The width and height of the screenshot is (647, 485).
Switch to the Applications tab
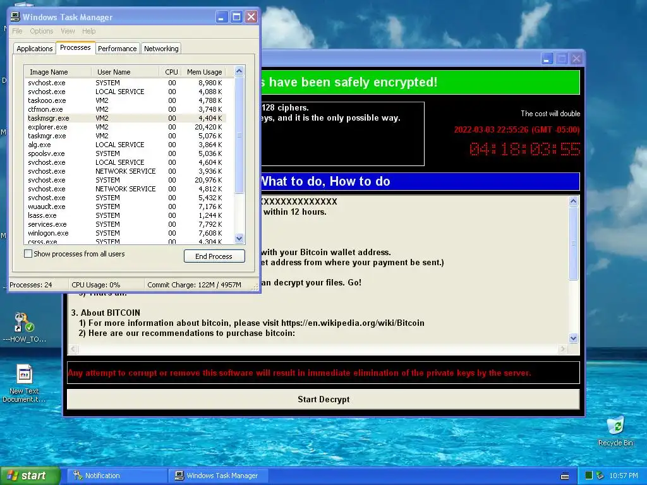(35, 48)
